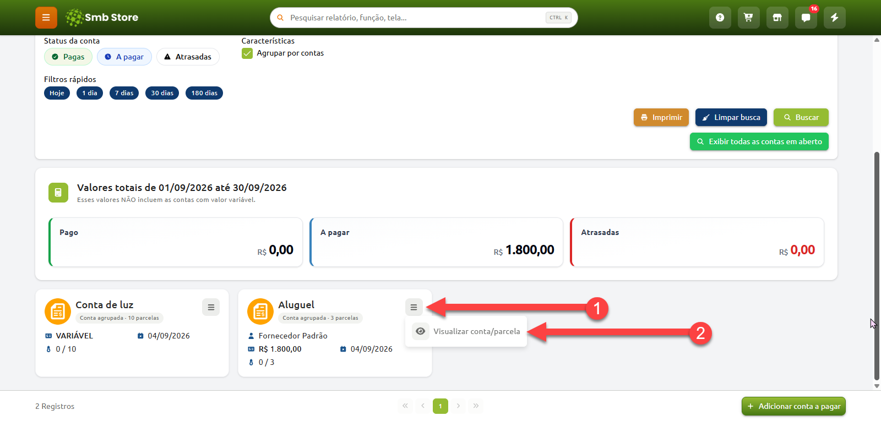Click Exibir todas as contas em aberto

pos(759,141)
